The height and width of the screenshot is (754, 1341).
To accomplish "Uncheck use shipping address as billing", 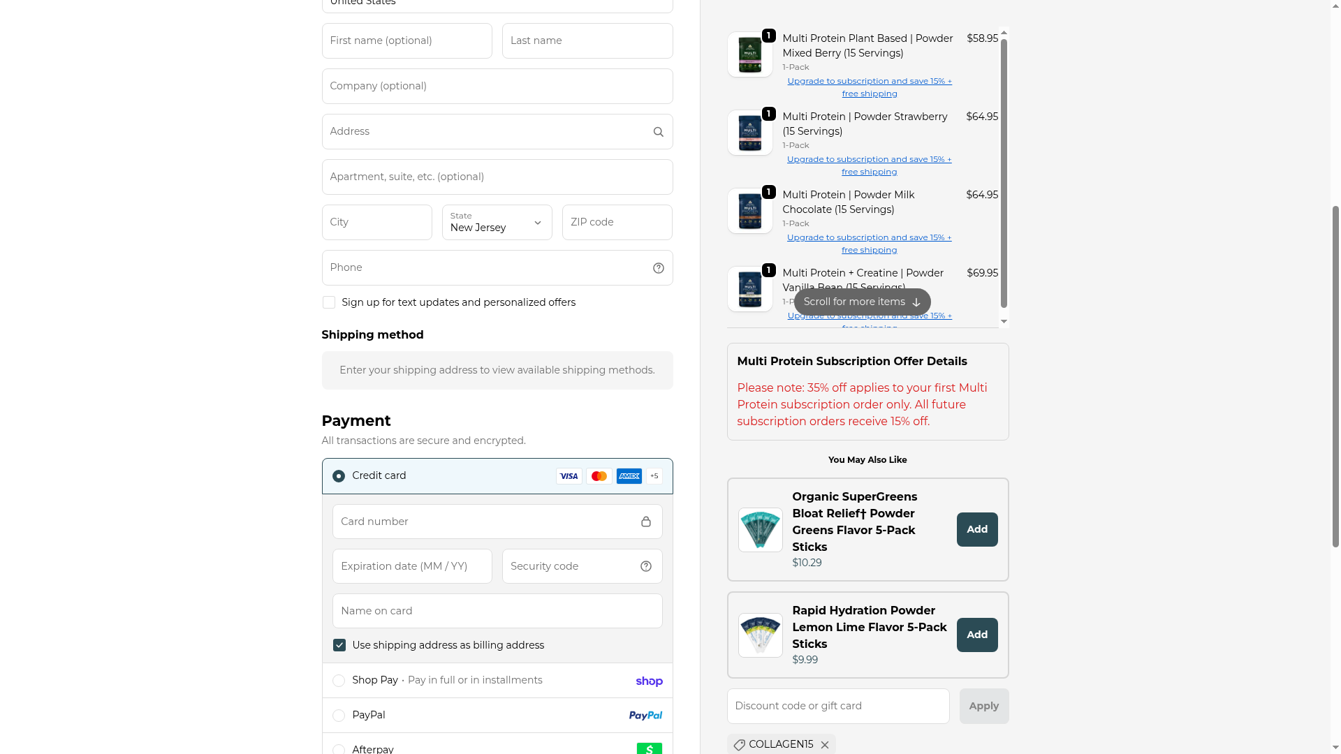I will (x=339, y=645).
